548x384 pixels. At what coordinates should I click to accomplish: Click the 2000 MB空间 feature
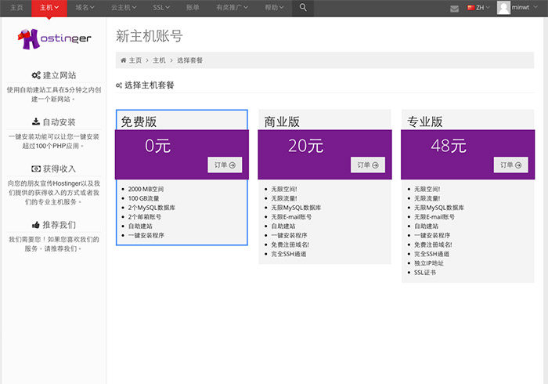146,189
